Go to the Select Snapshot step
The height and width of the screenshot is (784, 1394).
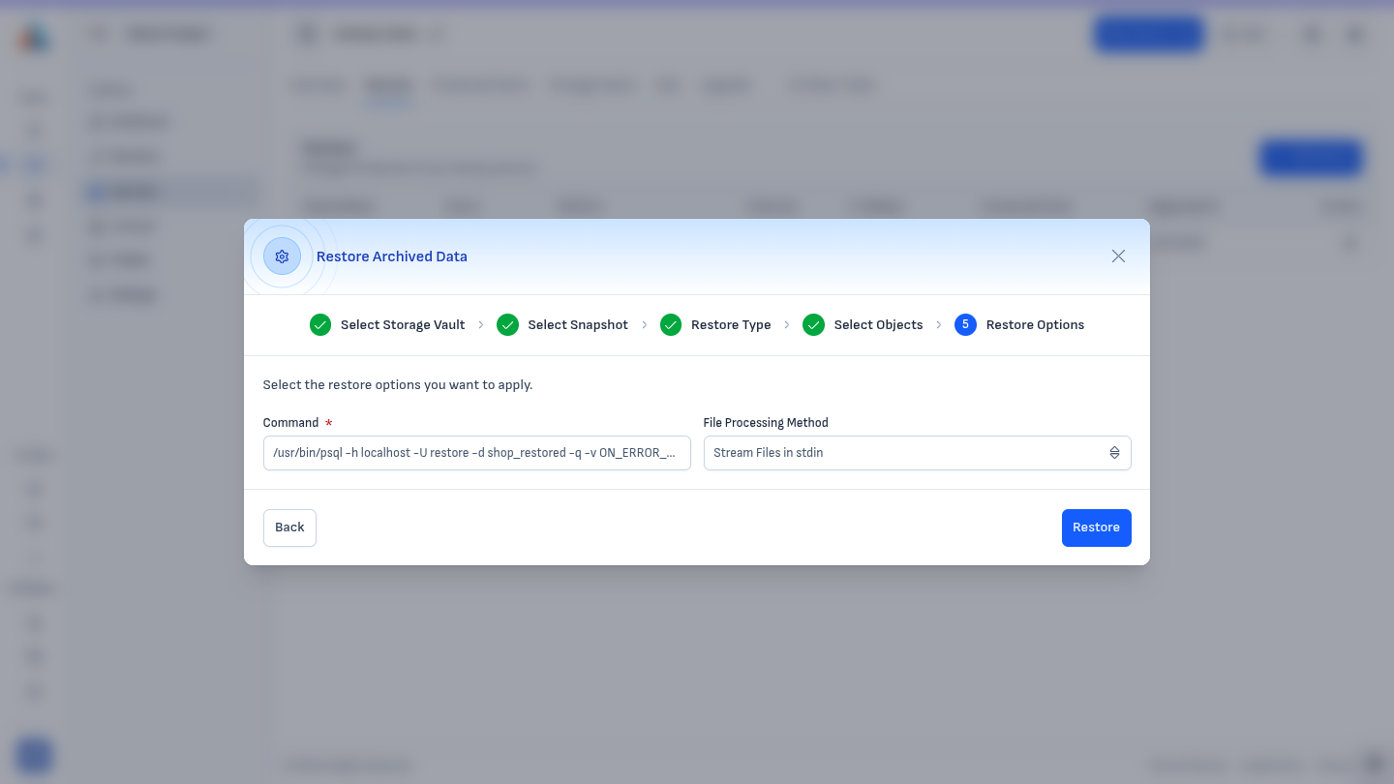pos(578,325)
